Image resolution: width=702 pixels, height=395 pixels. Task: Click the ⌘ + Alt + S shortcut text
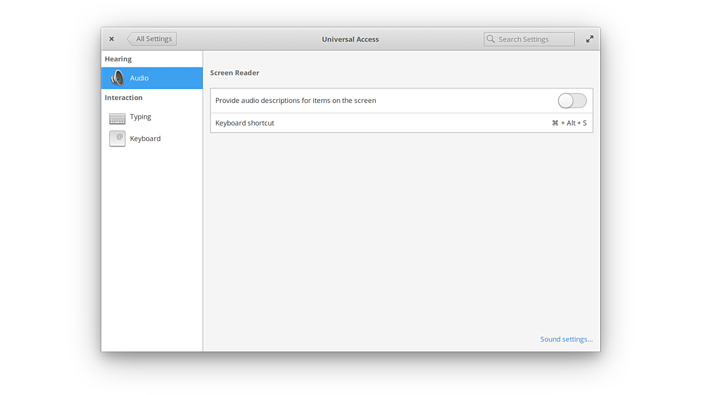click(x=569, y=123)
